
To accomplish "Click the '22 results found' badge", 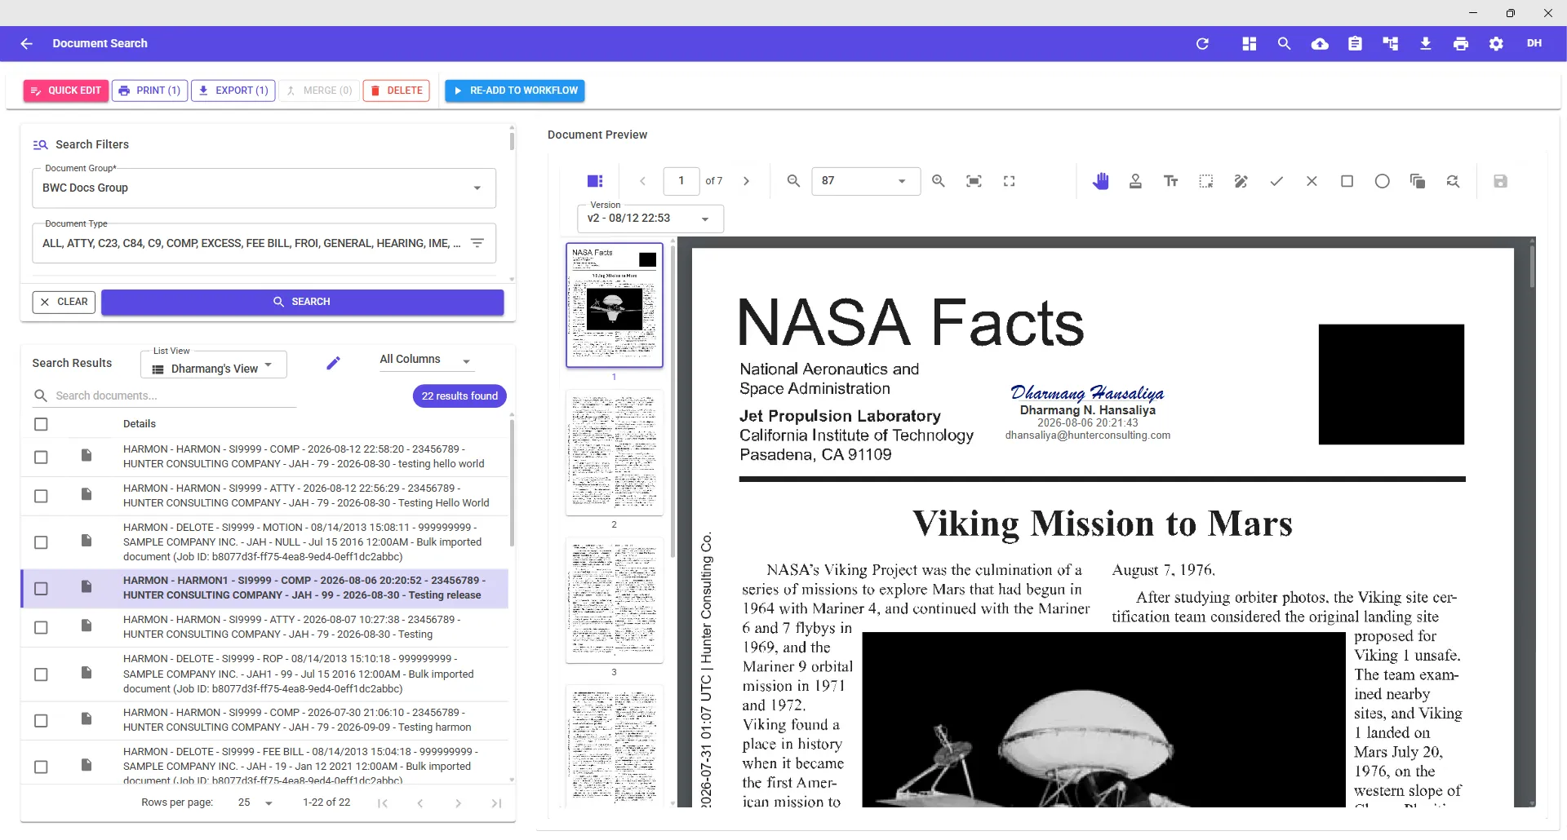I will click(x=459, y=396).
